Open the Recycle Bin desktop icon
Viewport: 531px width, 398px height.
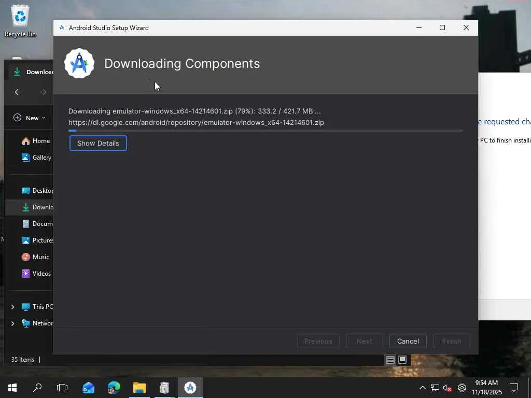click(x=20, y=21)
